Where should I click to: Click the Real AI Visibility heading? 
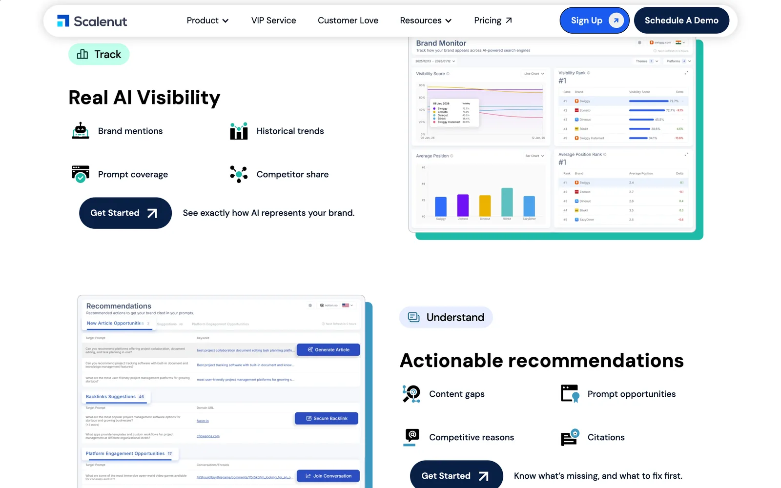pyautogui.click(x=144, y=98)
